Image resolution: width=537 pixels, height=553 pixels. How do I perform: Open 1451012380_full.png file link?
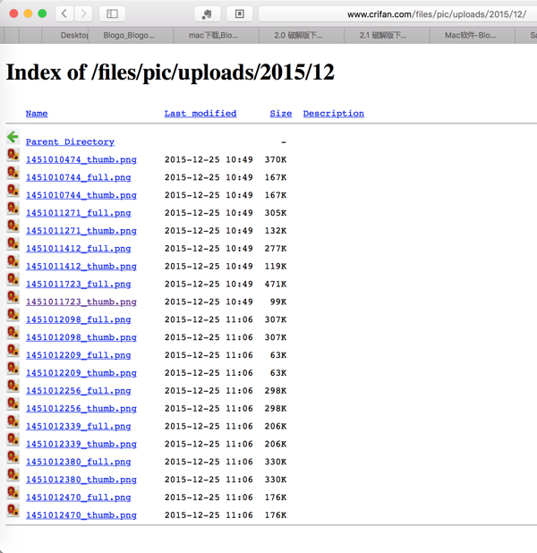pos(79,462)
